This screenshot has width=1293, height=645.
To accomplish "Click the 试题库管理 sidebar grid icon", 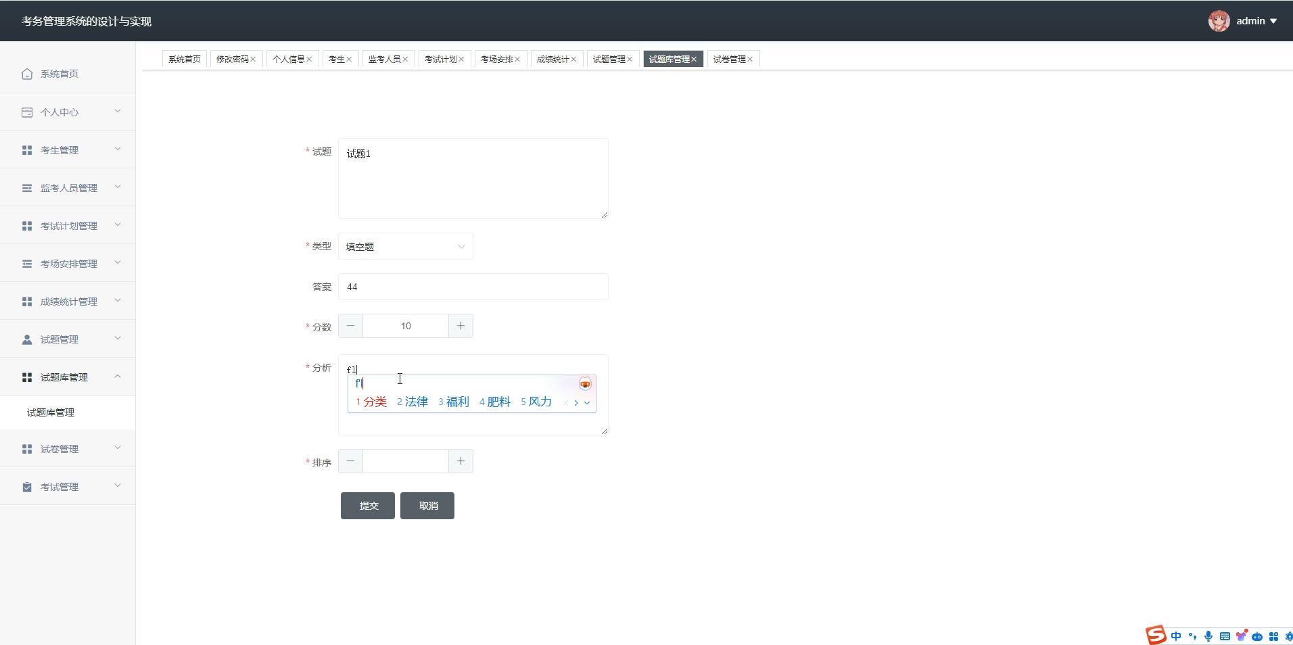I will (x=27, y=377).
